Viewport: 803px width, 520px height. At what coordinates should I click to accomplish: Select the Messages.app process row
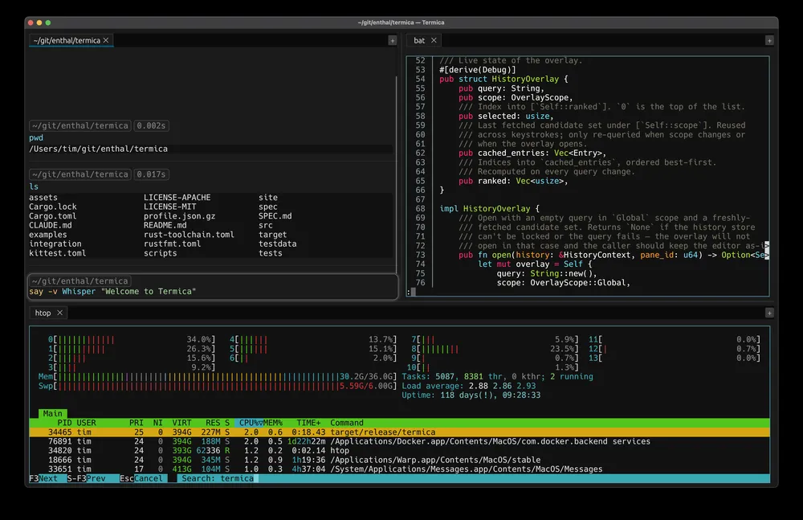point(399,469)
